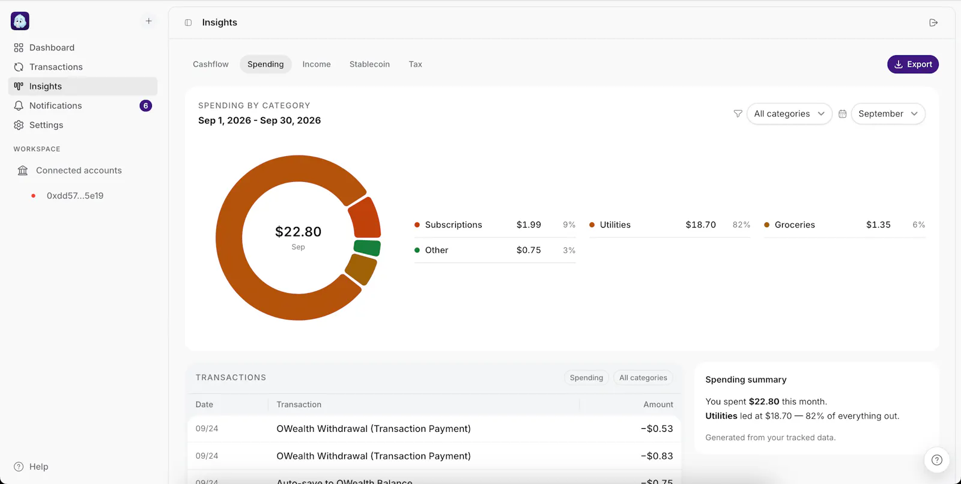
Task: Toggle sidebar with the panel icon beside Insights
Action: coord(188,23)
